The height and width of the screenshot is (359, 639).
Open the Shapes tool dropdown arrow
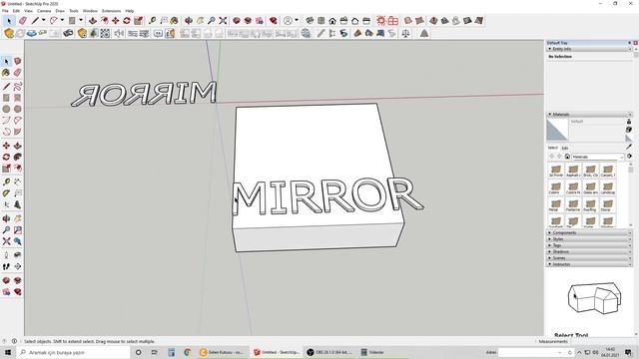tap(81, 20)
